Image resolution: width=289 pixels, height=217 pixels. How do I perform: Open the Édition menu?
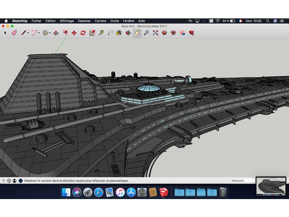51,21
